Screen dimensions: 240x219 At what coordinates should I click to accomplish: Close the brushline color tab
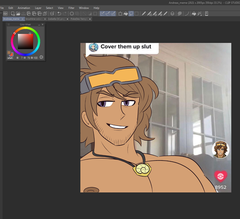coord(45,19)
